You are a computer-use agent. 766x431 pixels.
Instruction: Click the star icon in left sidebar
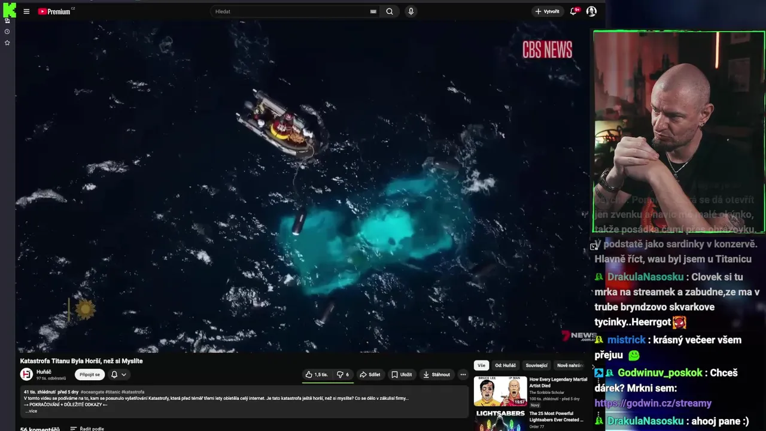[x=7, y=43]
